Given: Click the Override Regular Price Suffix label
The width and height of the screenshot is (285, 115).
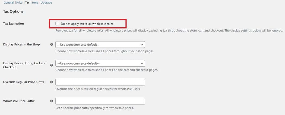Looking at the screenshot, I should tap(24, 82).
